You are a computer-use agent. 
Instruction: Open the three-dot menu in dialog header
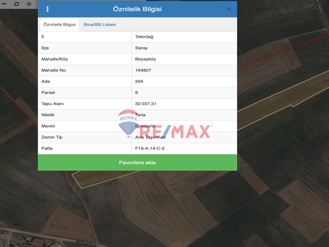coord(47,9)
